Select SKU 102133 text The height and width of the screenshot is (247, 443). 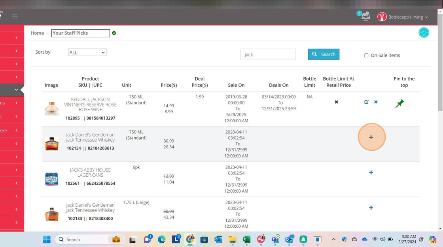[x=75, y=219]
